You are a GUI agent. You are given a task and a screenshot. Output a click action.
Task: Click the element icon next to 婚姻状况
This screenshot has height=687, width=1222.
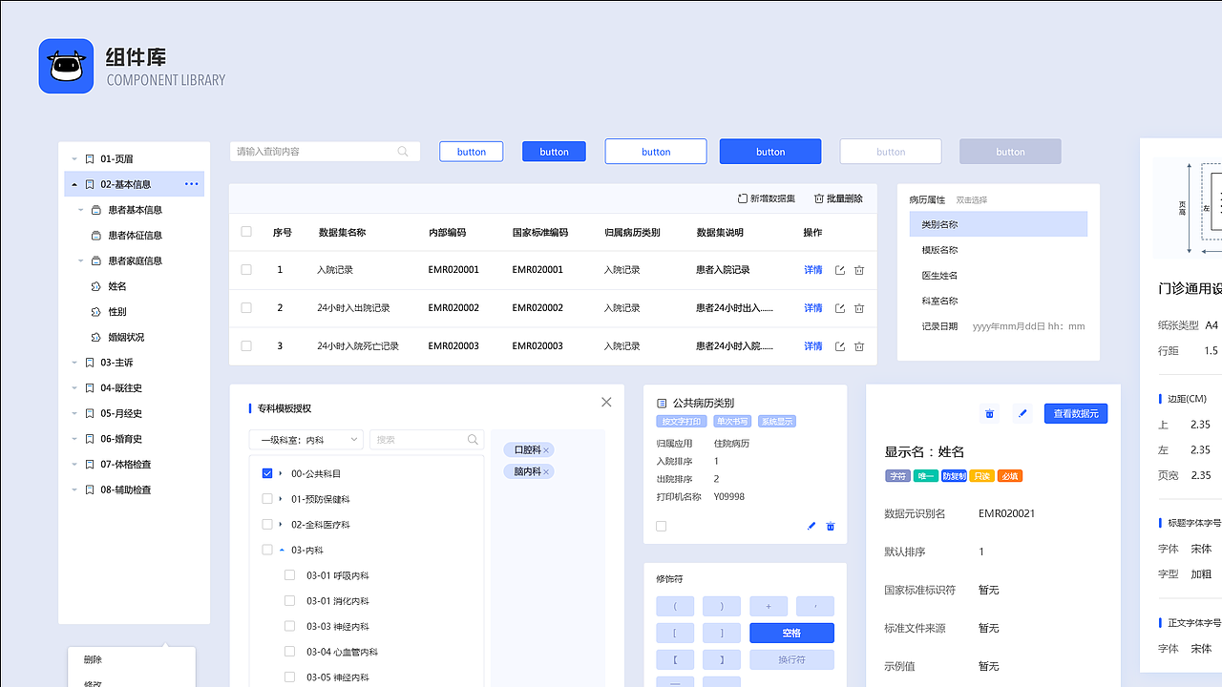coord(95,337)
